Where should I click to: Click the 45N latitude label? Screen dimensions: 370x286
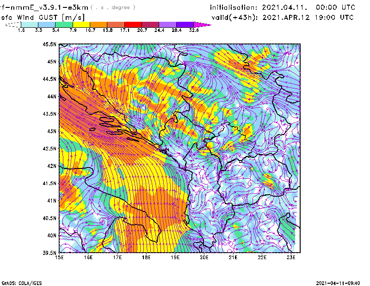(x=52, y=62)
